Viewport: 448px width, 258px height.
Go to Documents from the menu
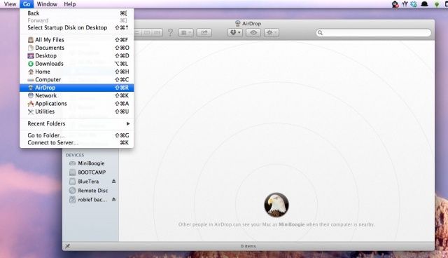76,48
